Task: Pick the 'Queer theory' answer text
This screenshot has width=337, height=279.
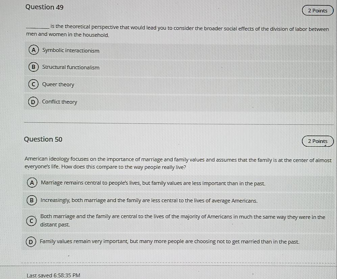Action: [58, 85]
